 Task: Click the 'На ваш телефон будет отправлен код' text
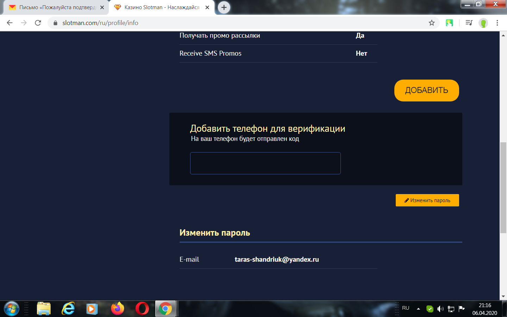click(245, 139)
